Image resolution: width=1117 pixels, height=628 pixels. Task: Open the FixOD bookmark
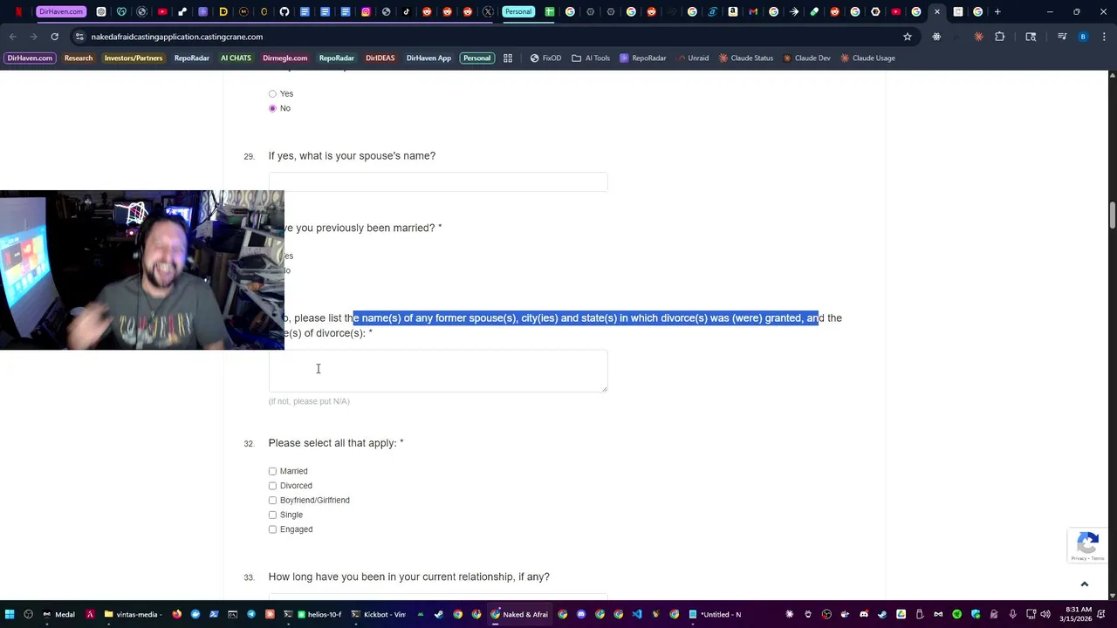pos(545,58)
